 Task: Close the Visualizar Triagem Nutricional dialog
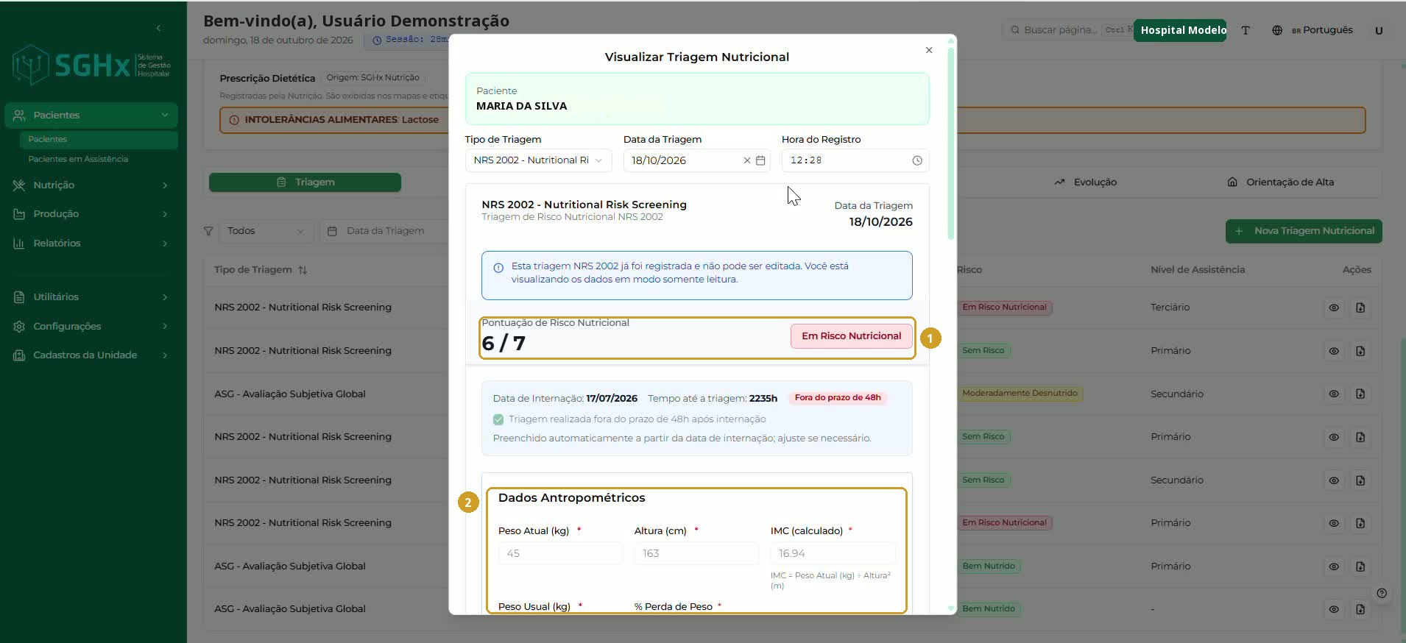point(929,50)
